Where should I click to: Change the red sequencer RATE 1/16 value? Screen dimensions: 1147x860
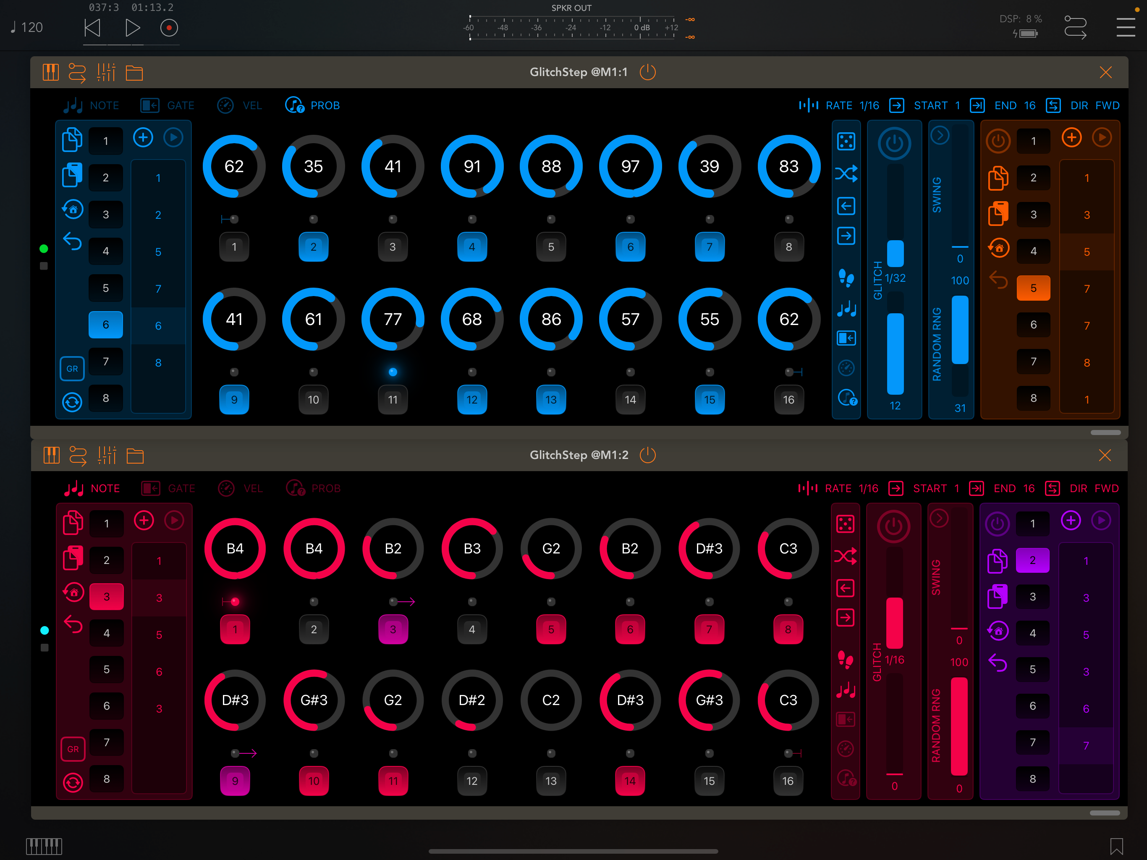(838, 489)
